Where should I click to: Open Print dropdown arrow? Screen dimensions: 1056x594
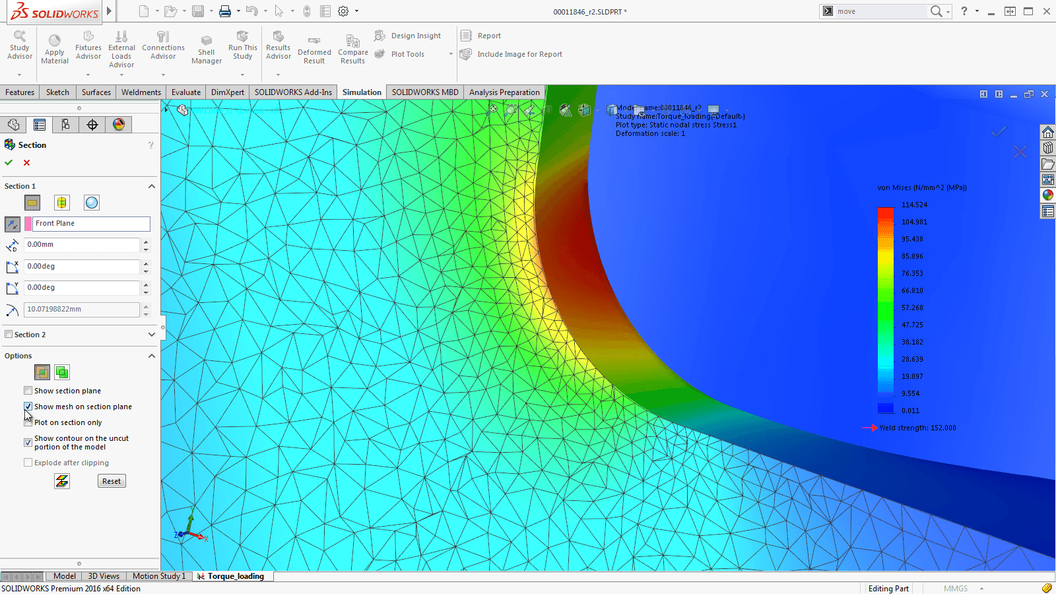point(238,11)
